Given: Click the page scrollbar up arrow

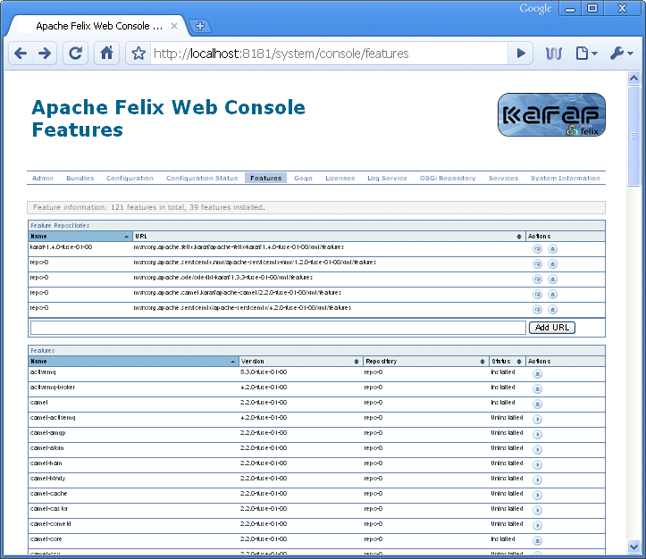Looking at the screenshot, I should 633,79.
